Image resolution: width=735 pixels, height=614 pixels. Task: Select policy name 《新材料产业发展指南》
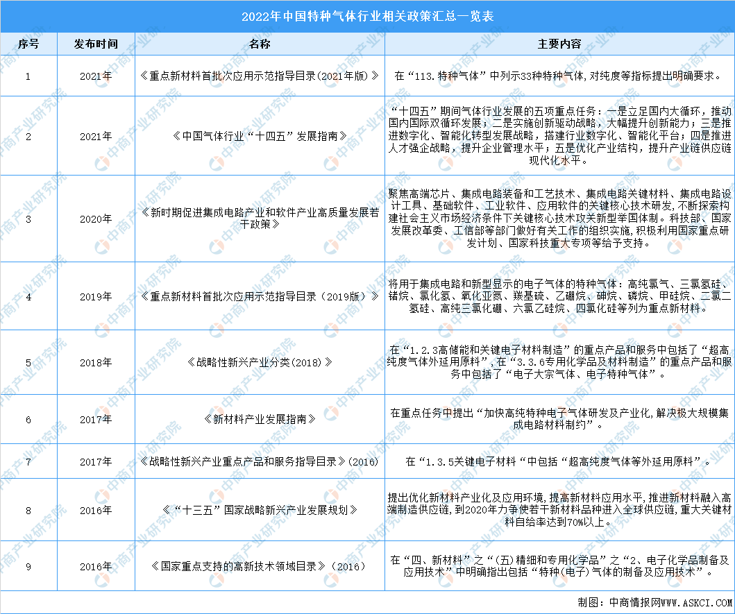pyautogui.click(x=260, y=418)
